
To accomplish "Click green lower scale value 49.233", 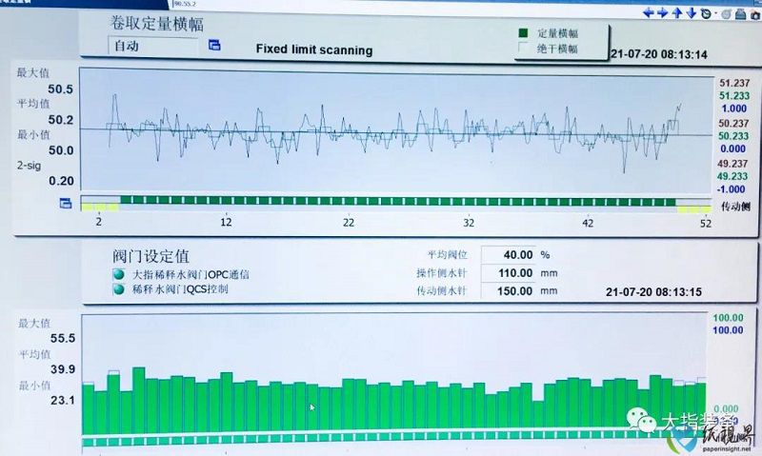I will [x=732, y=176].
